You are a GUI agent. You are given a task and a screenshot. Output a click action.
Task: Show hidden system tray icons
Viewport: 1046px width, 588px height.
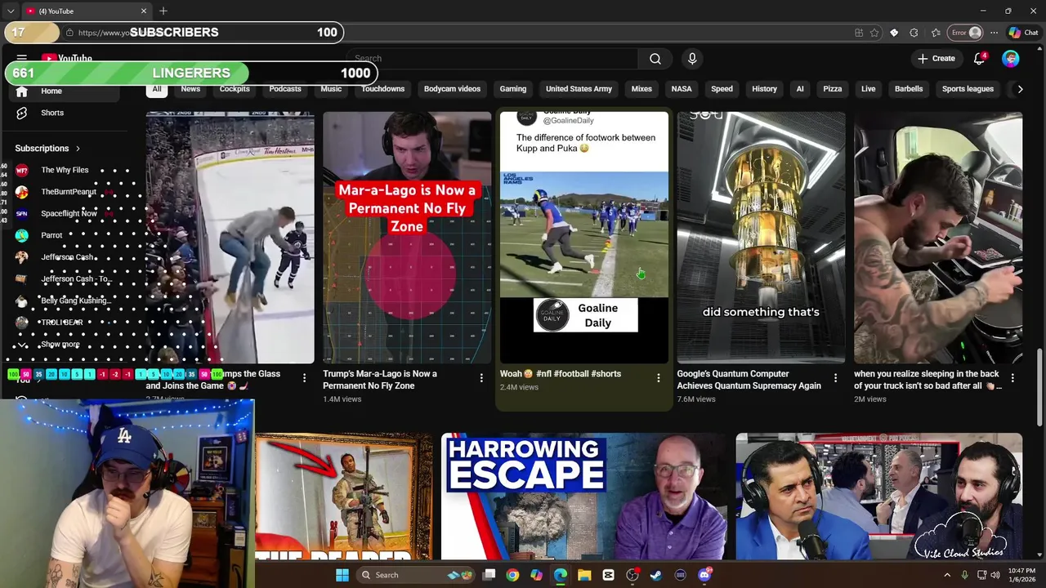947,575
